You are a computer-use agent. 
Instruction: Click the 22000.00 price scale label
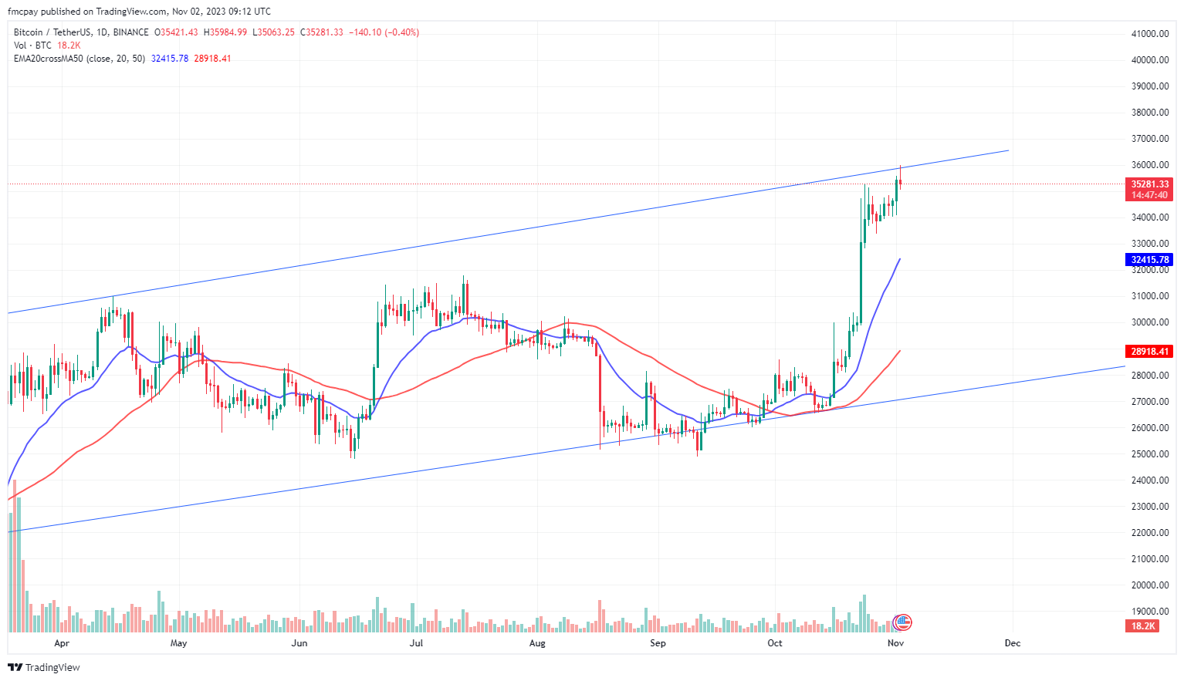[x=1150, y=533]
